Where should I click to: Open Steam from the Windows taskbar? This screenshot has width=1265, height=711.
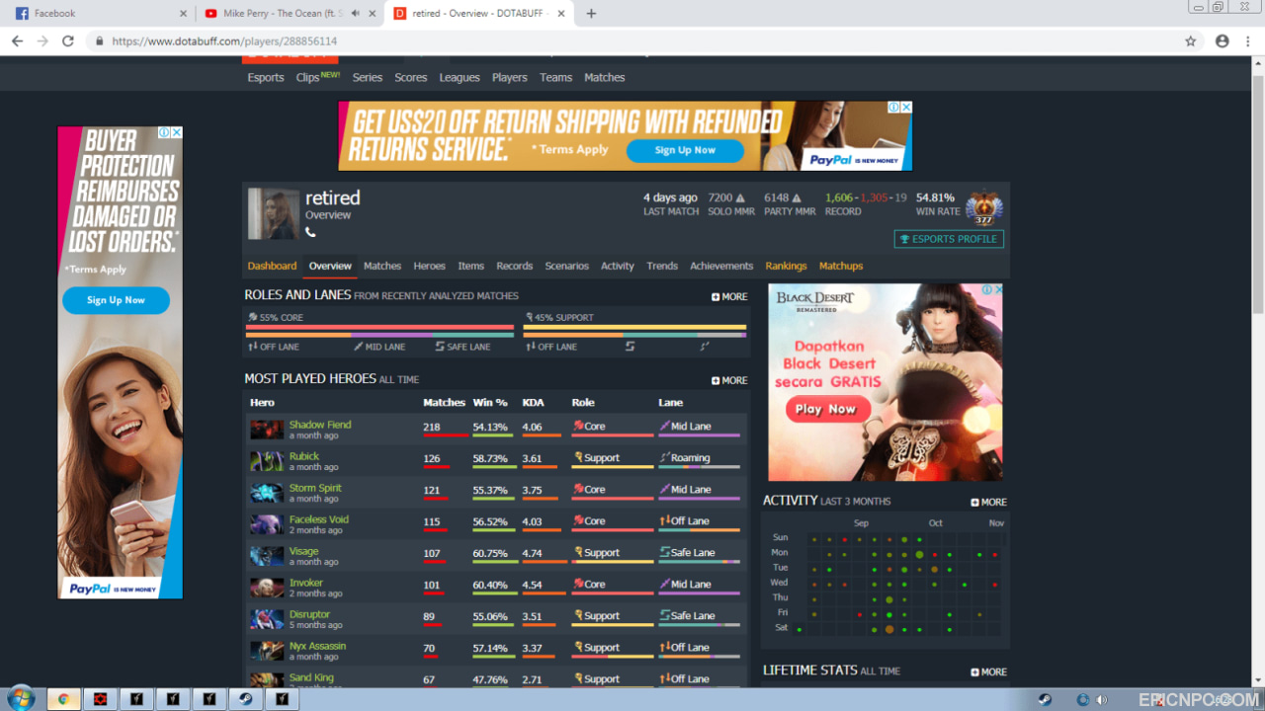tap(244, 699)
